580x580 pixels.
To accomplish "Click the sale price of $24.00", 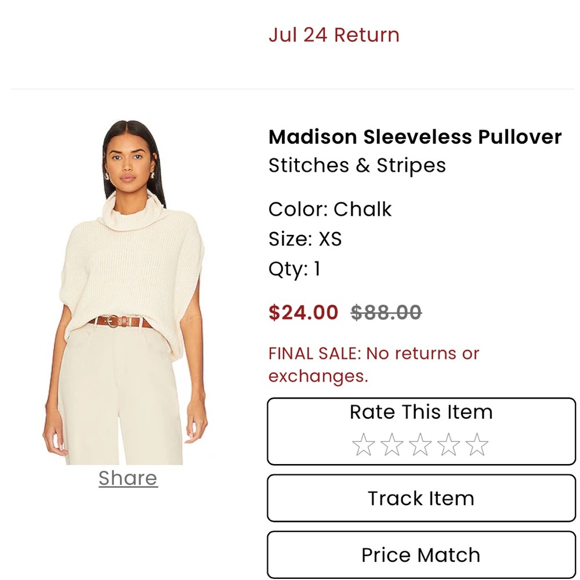I will pyautogui.click(x=302, y=312).
